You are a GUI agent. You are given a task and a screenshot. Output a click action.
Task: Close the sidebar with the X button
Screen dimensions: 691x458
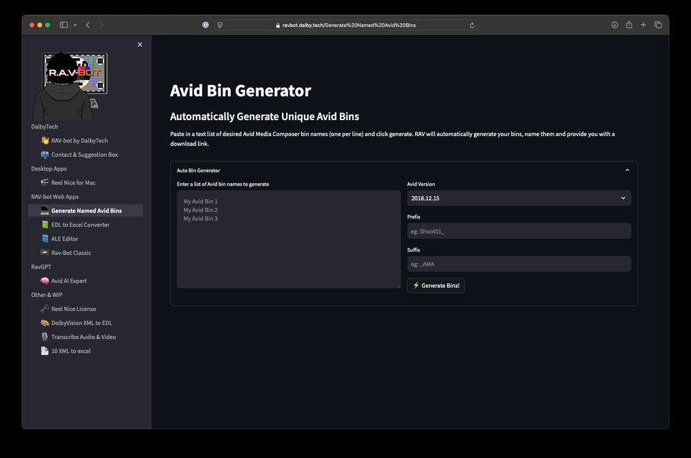(x=140, y=44)
